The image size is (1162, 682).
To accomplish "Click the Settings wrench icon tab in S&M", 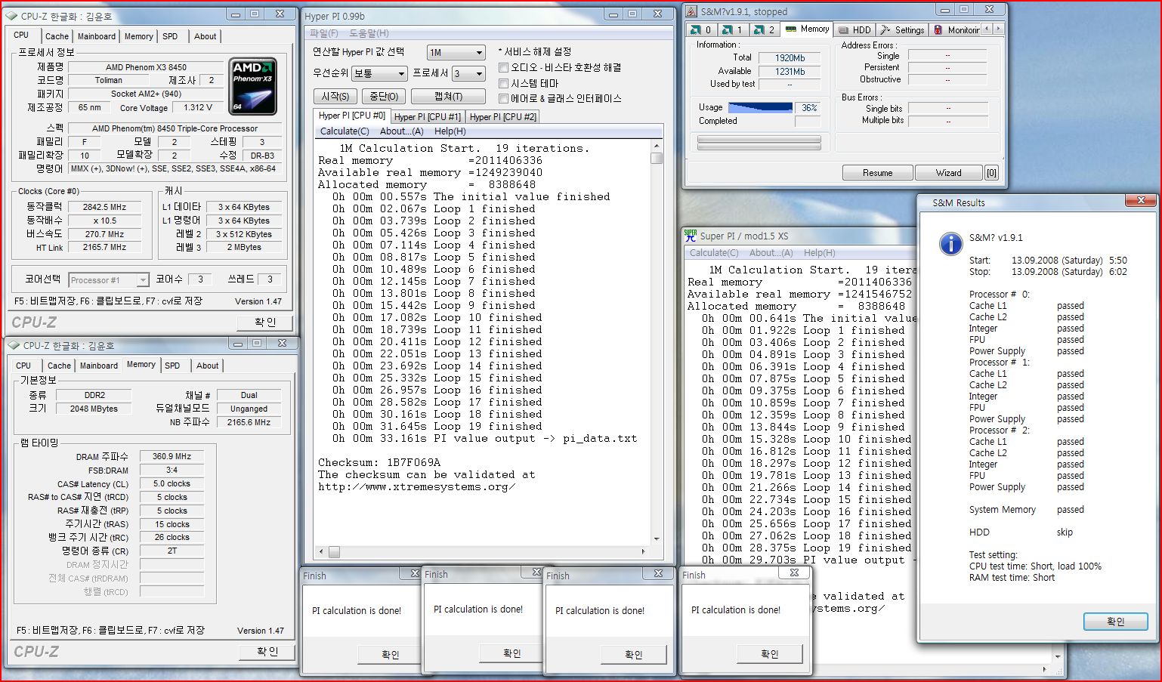I will 886,29.
